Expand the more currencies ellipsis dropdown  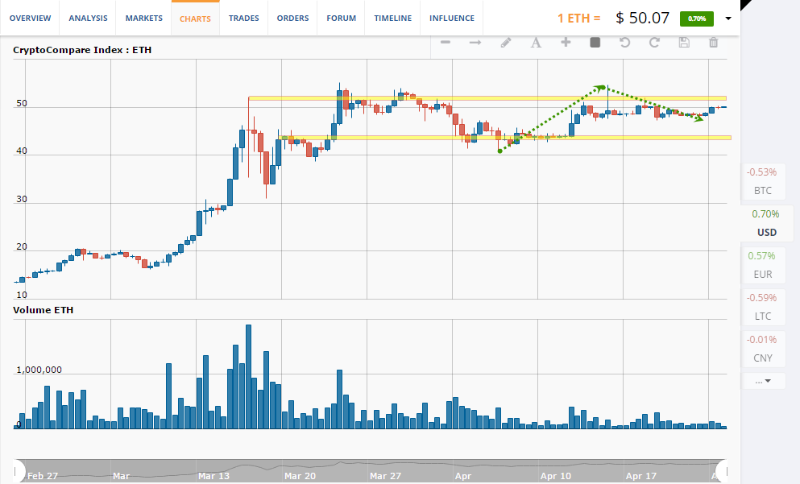click(x=763, y=380)
